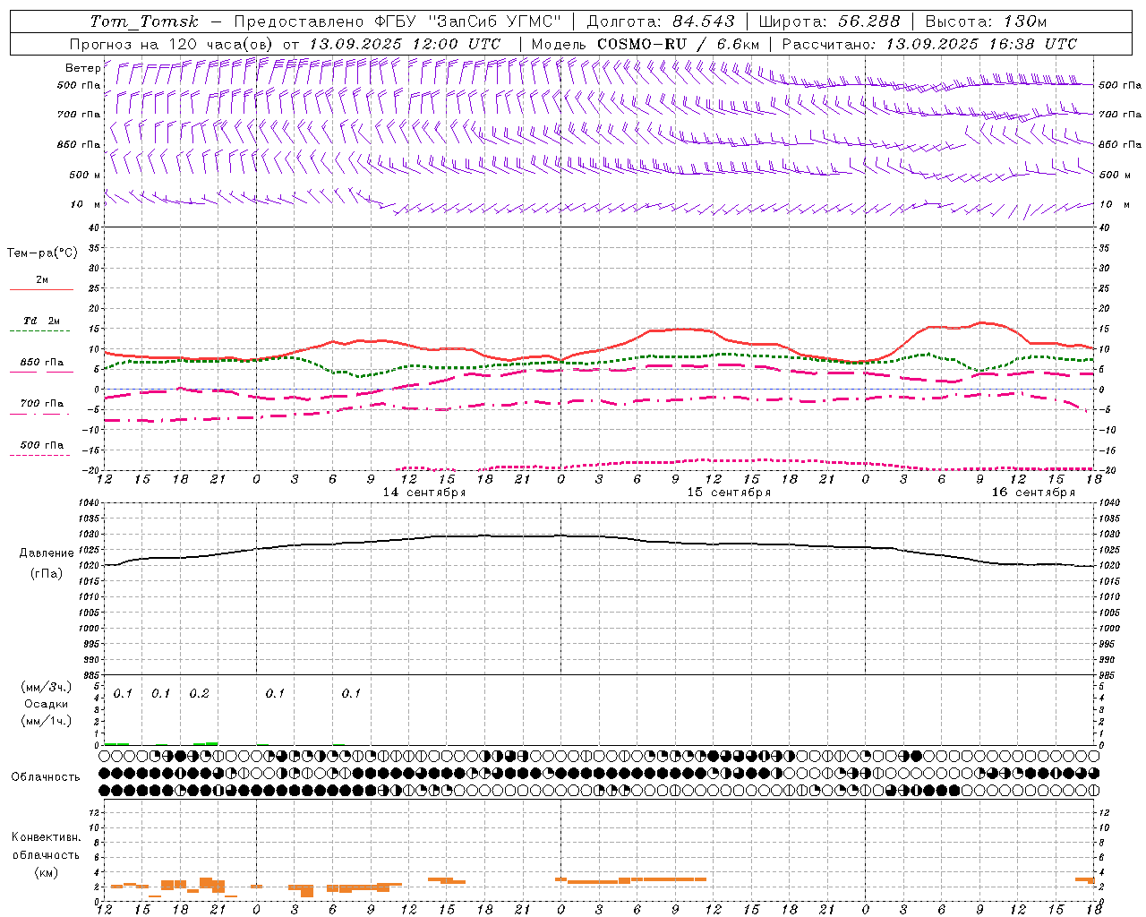Click the "(мм/3ч.)" precipitation unit label
Viewport: 1146px width, 917px height.
pos(47,687)
